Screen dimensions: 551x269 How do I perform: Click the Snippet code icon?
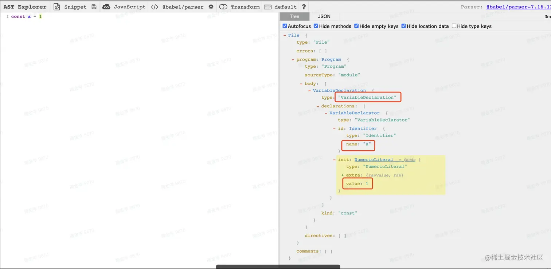click(56, 7)
